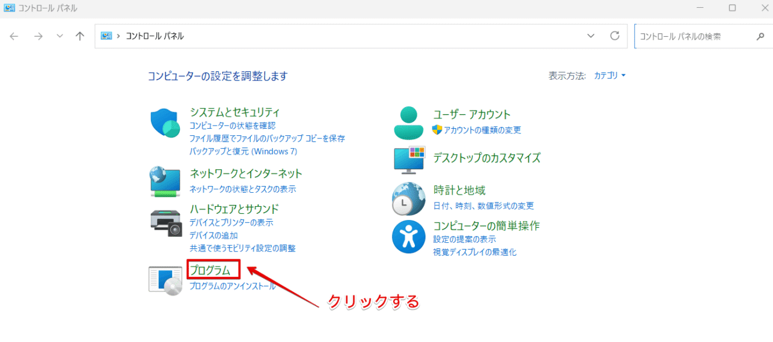This screenshot has width=773, height=342.
Task: Click コントロール パネル breadcrumb in address bar
Action: tap(155, 36)
